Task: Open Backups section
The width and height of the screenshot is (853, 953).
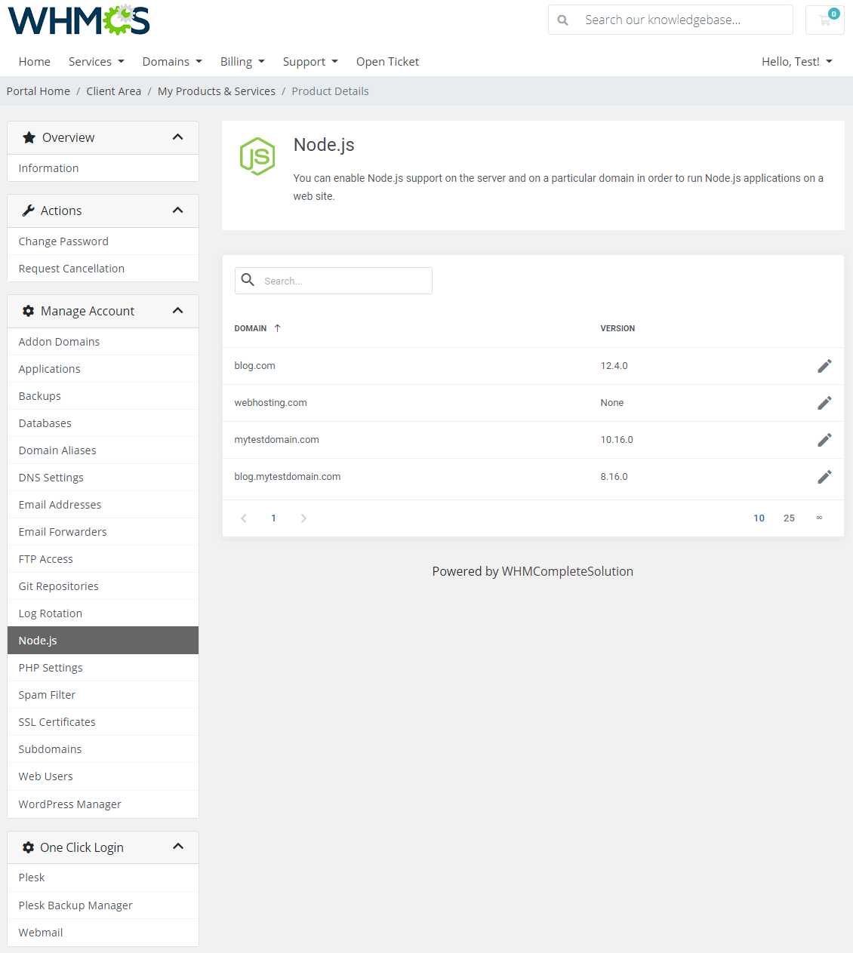Action: [103, 396]
